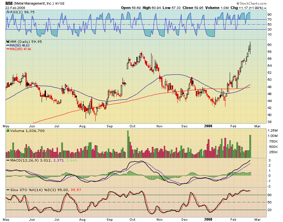283x222 pixels.
Task: Click the final green volume bar for 22-Feb
Action: 250,146
